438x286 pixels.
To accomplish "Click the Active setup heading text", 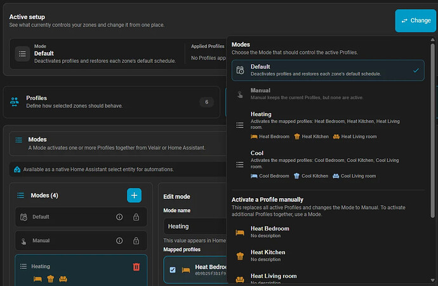I will 27,17.
